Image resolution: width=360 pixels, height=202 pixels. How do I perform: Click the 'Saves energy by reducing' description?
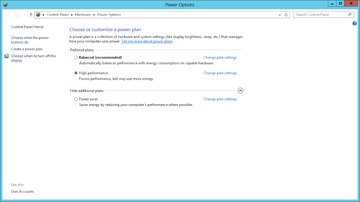point(136,105)
